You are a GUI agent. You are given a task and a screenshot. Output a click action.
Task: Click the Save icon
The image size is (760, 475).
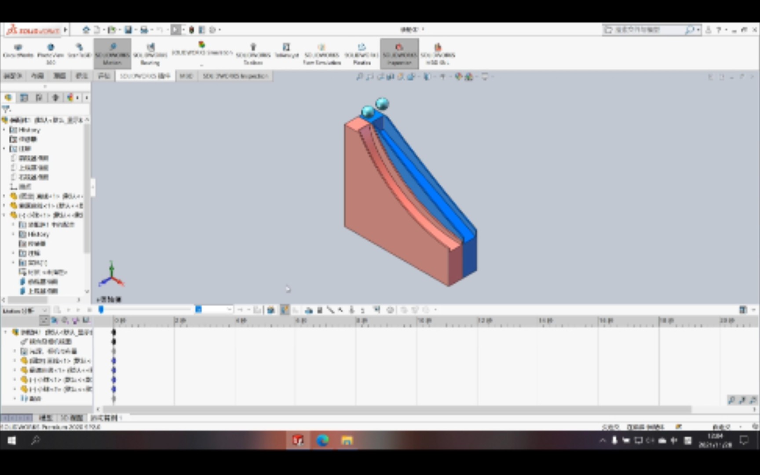point(128,29)
